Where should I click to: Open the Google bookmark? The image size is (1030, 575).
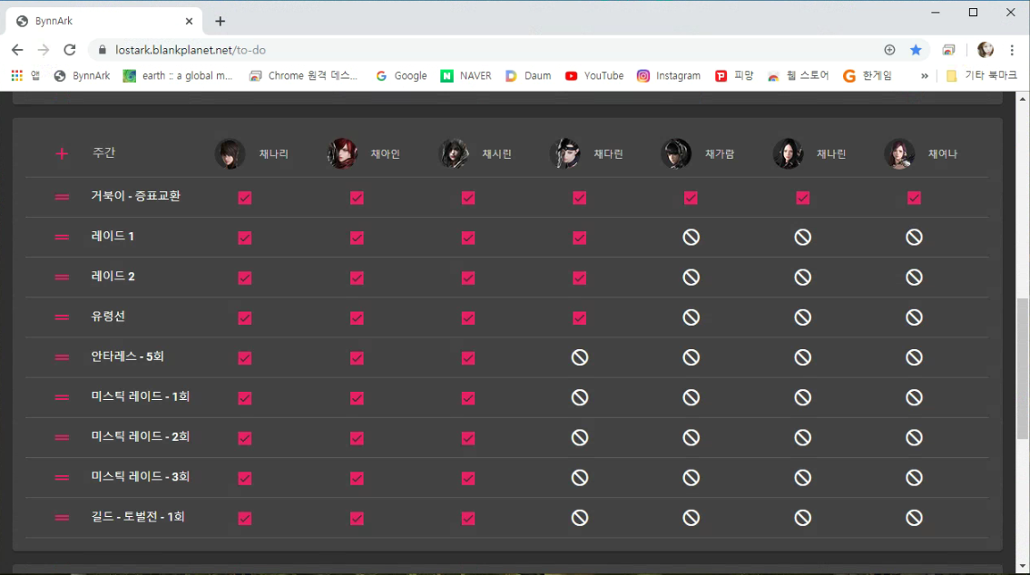point(401,75)
